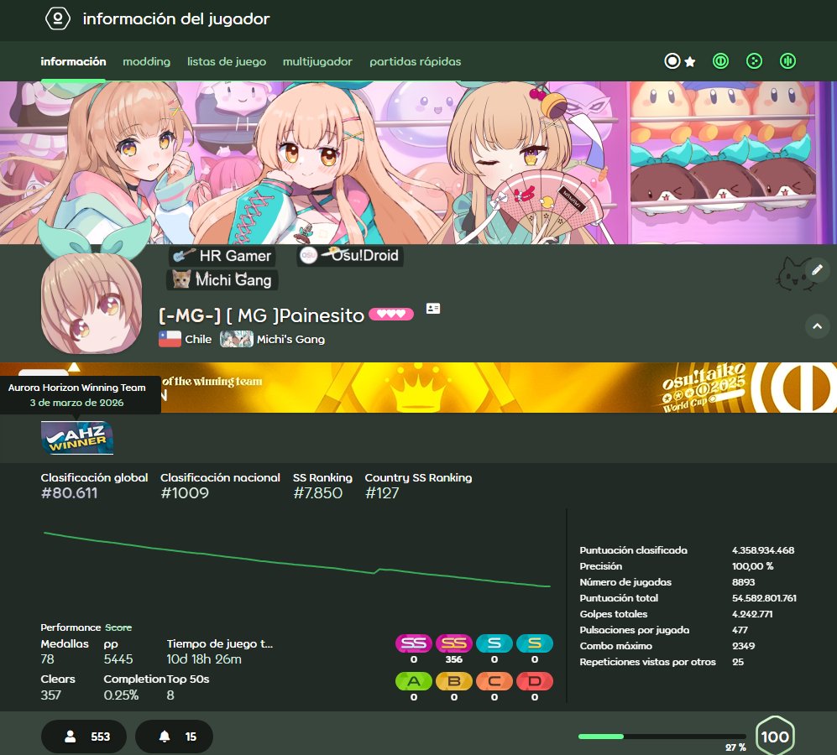Click the AHZ Winner tournament badge
The height and width of the screenshot is (755, 837).
pos(77,438)
